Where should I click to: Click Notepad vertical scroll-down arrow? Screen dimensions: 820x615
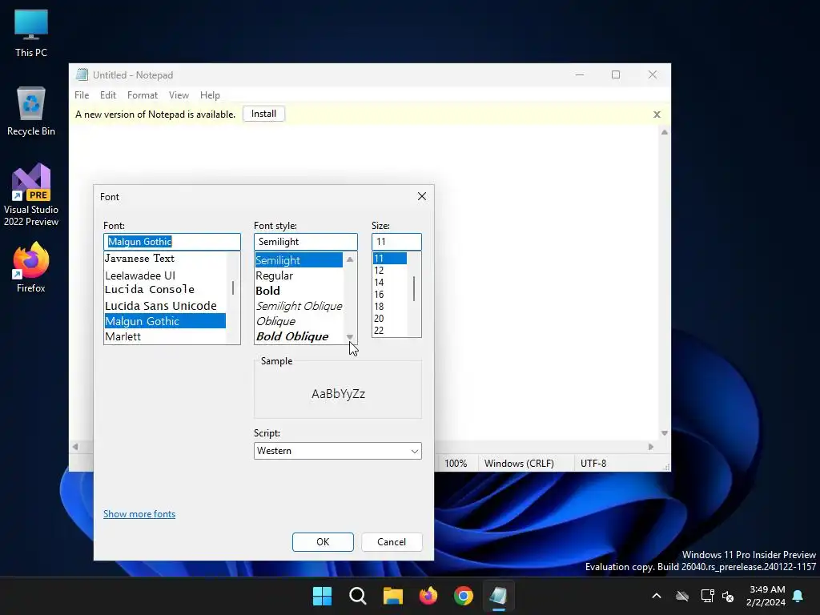[664, 433]
